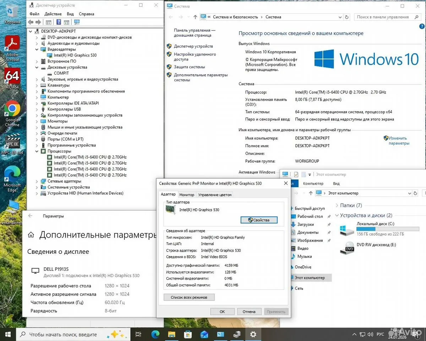
Task: Click the Отмена button in properties dialog
Action: pyautogui.click(x=249, y=312)
